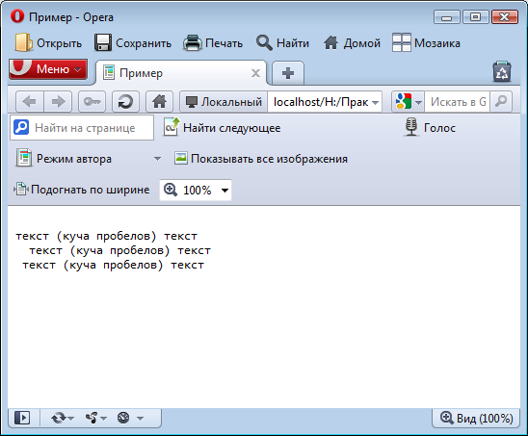Click Найти следующее button

point(222,127)
